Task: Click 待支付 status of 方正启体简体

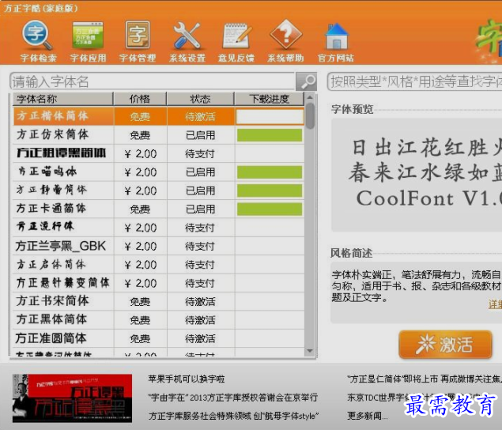Action: [200, 265]
